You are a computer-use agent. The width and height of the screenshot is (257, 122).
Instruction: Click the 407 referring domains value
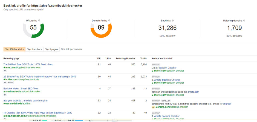(133, 101)
